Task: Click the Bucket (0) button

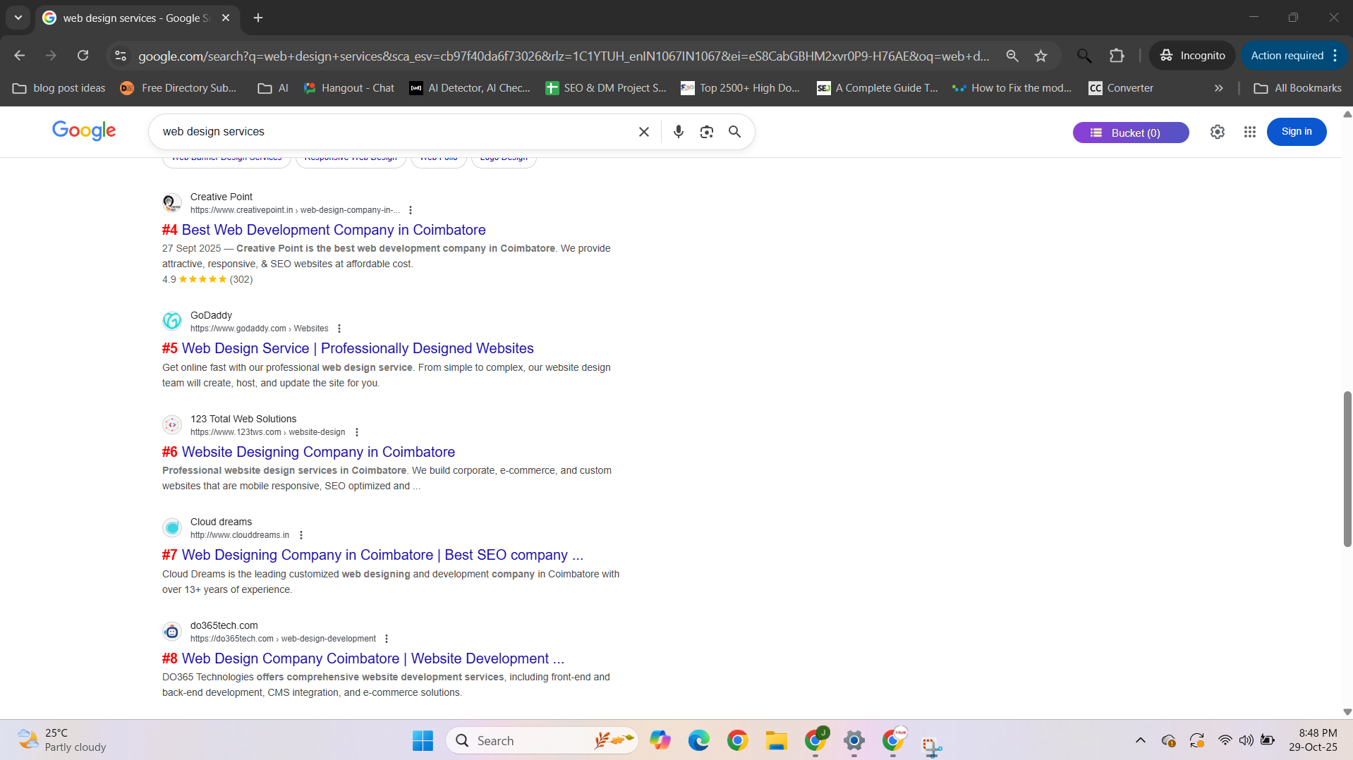Action: (x=1130, y=133)
